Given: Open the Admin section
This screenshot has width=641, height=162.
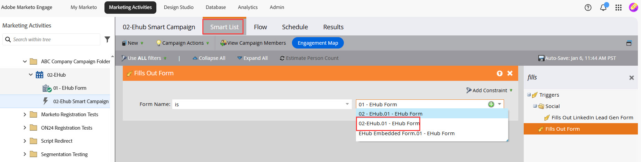Looking at the screenshot, I should 277,7.
